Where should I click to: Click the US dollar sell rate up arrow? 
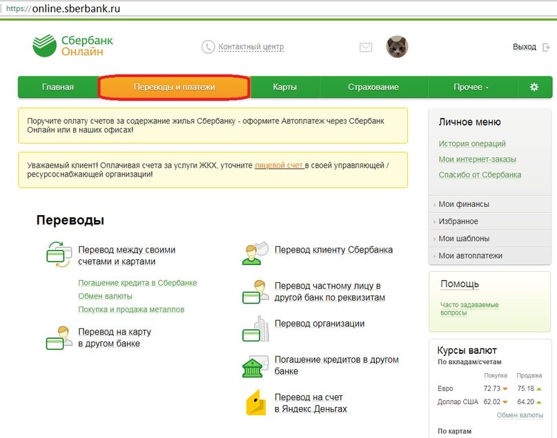[539, 402]
